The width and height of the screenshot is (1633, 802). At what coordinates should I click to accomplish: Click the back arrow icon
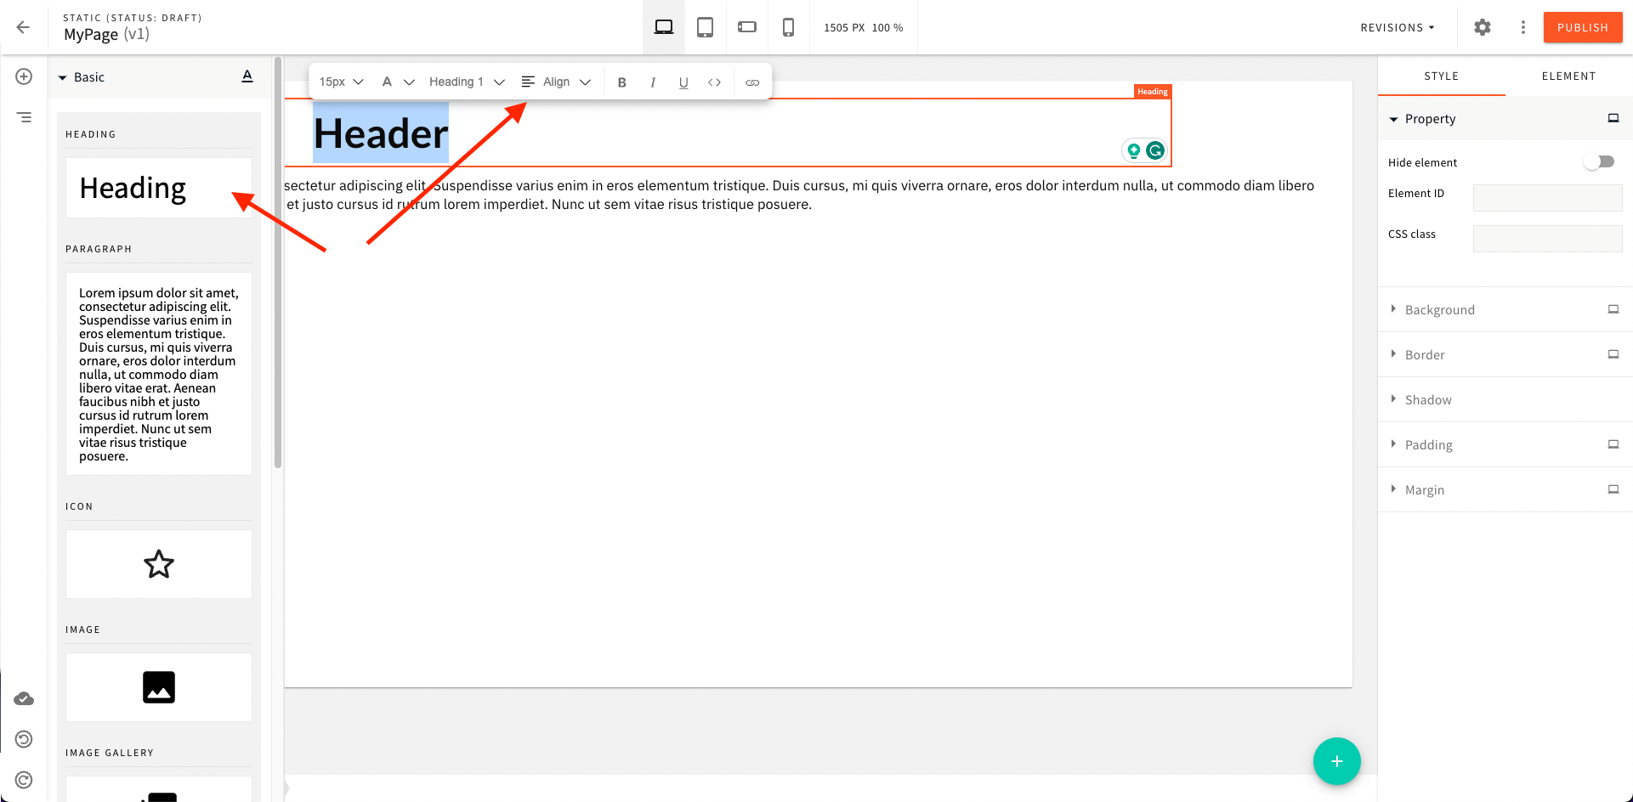[x=23, y=27]
